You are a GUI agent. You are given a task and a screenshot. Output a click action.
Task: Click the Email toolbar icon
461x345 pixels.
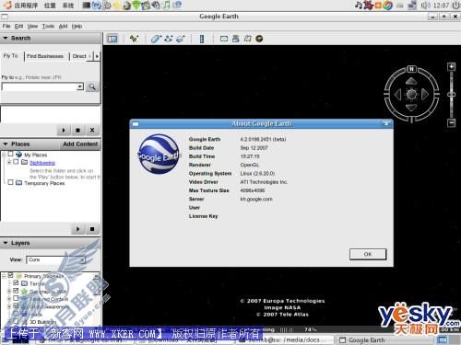(x=224, y=39)
